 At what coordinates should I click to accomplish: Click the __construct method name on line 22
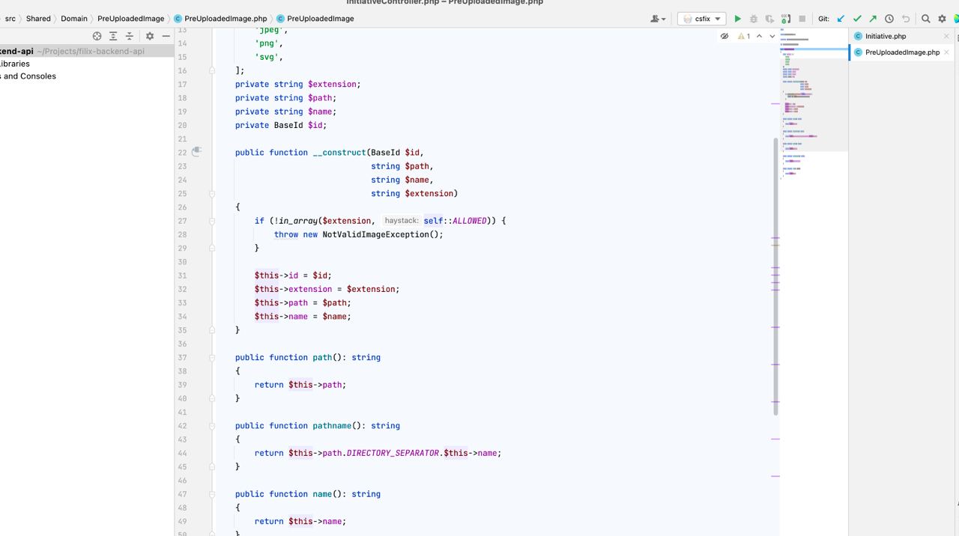tap(339, 152)
